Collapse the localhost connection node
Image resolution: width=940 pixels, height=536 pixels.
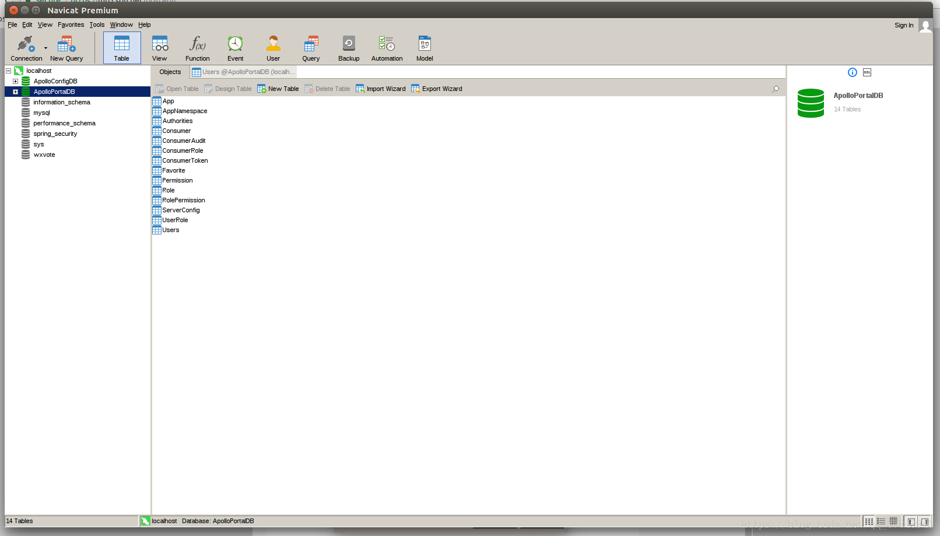coord(9,71)
